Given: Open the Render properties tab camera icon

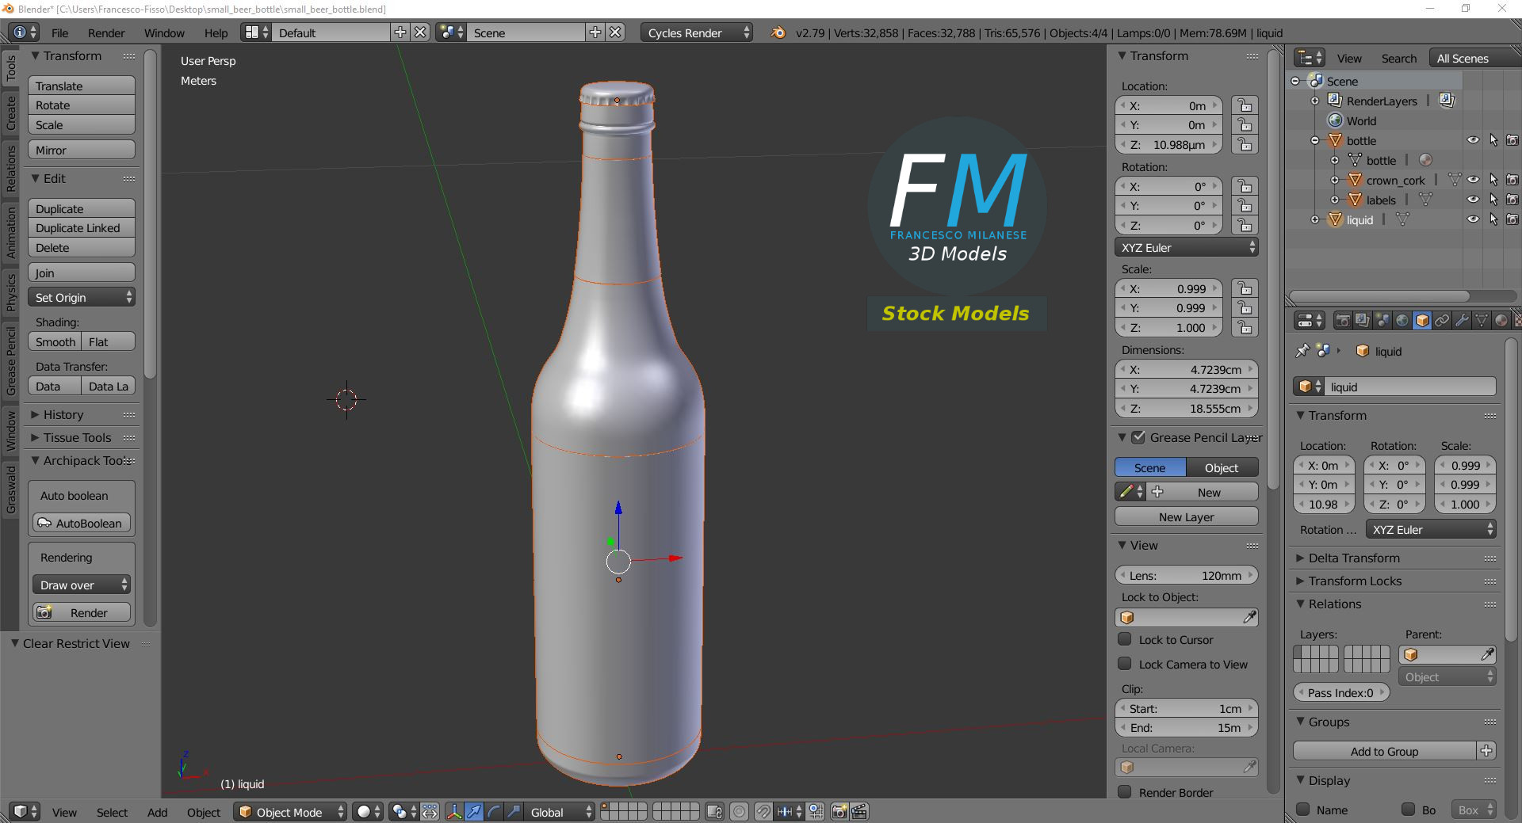Looking at the screenshot, I should (x=1343, y=321).
